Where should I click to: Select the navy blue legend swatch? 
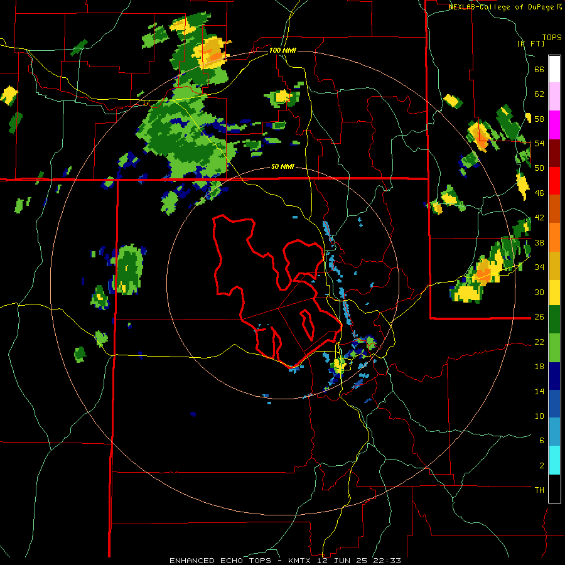[x=554, y=376]
